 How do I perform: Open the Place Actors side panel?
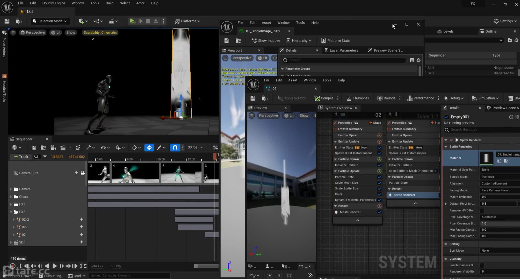click(4, 44)
